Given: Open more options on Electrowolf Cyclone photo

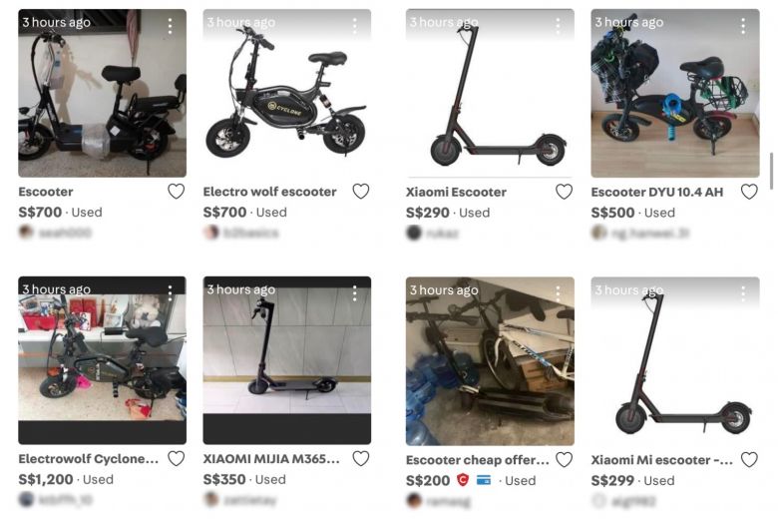Looking at the screenshot, I should [x=171, y=293].
